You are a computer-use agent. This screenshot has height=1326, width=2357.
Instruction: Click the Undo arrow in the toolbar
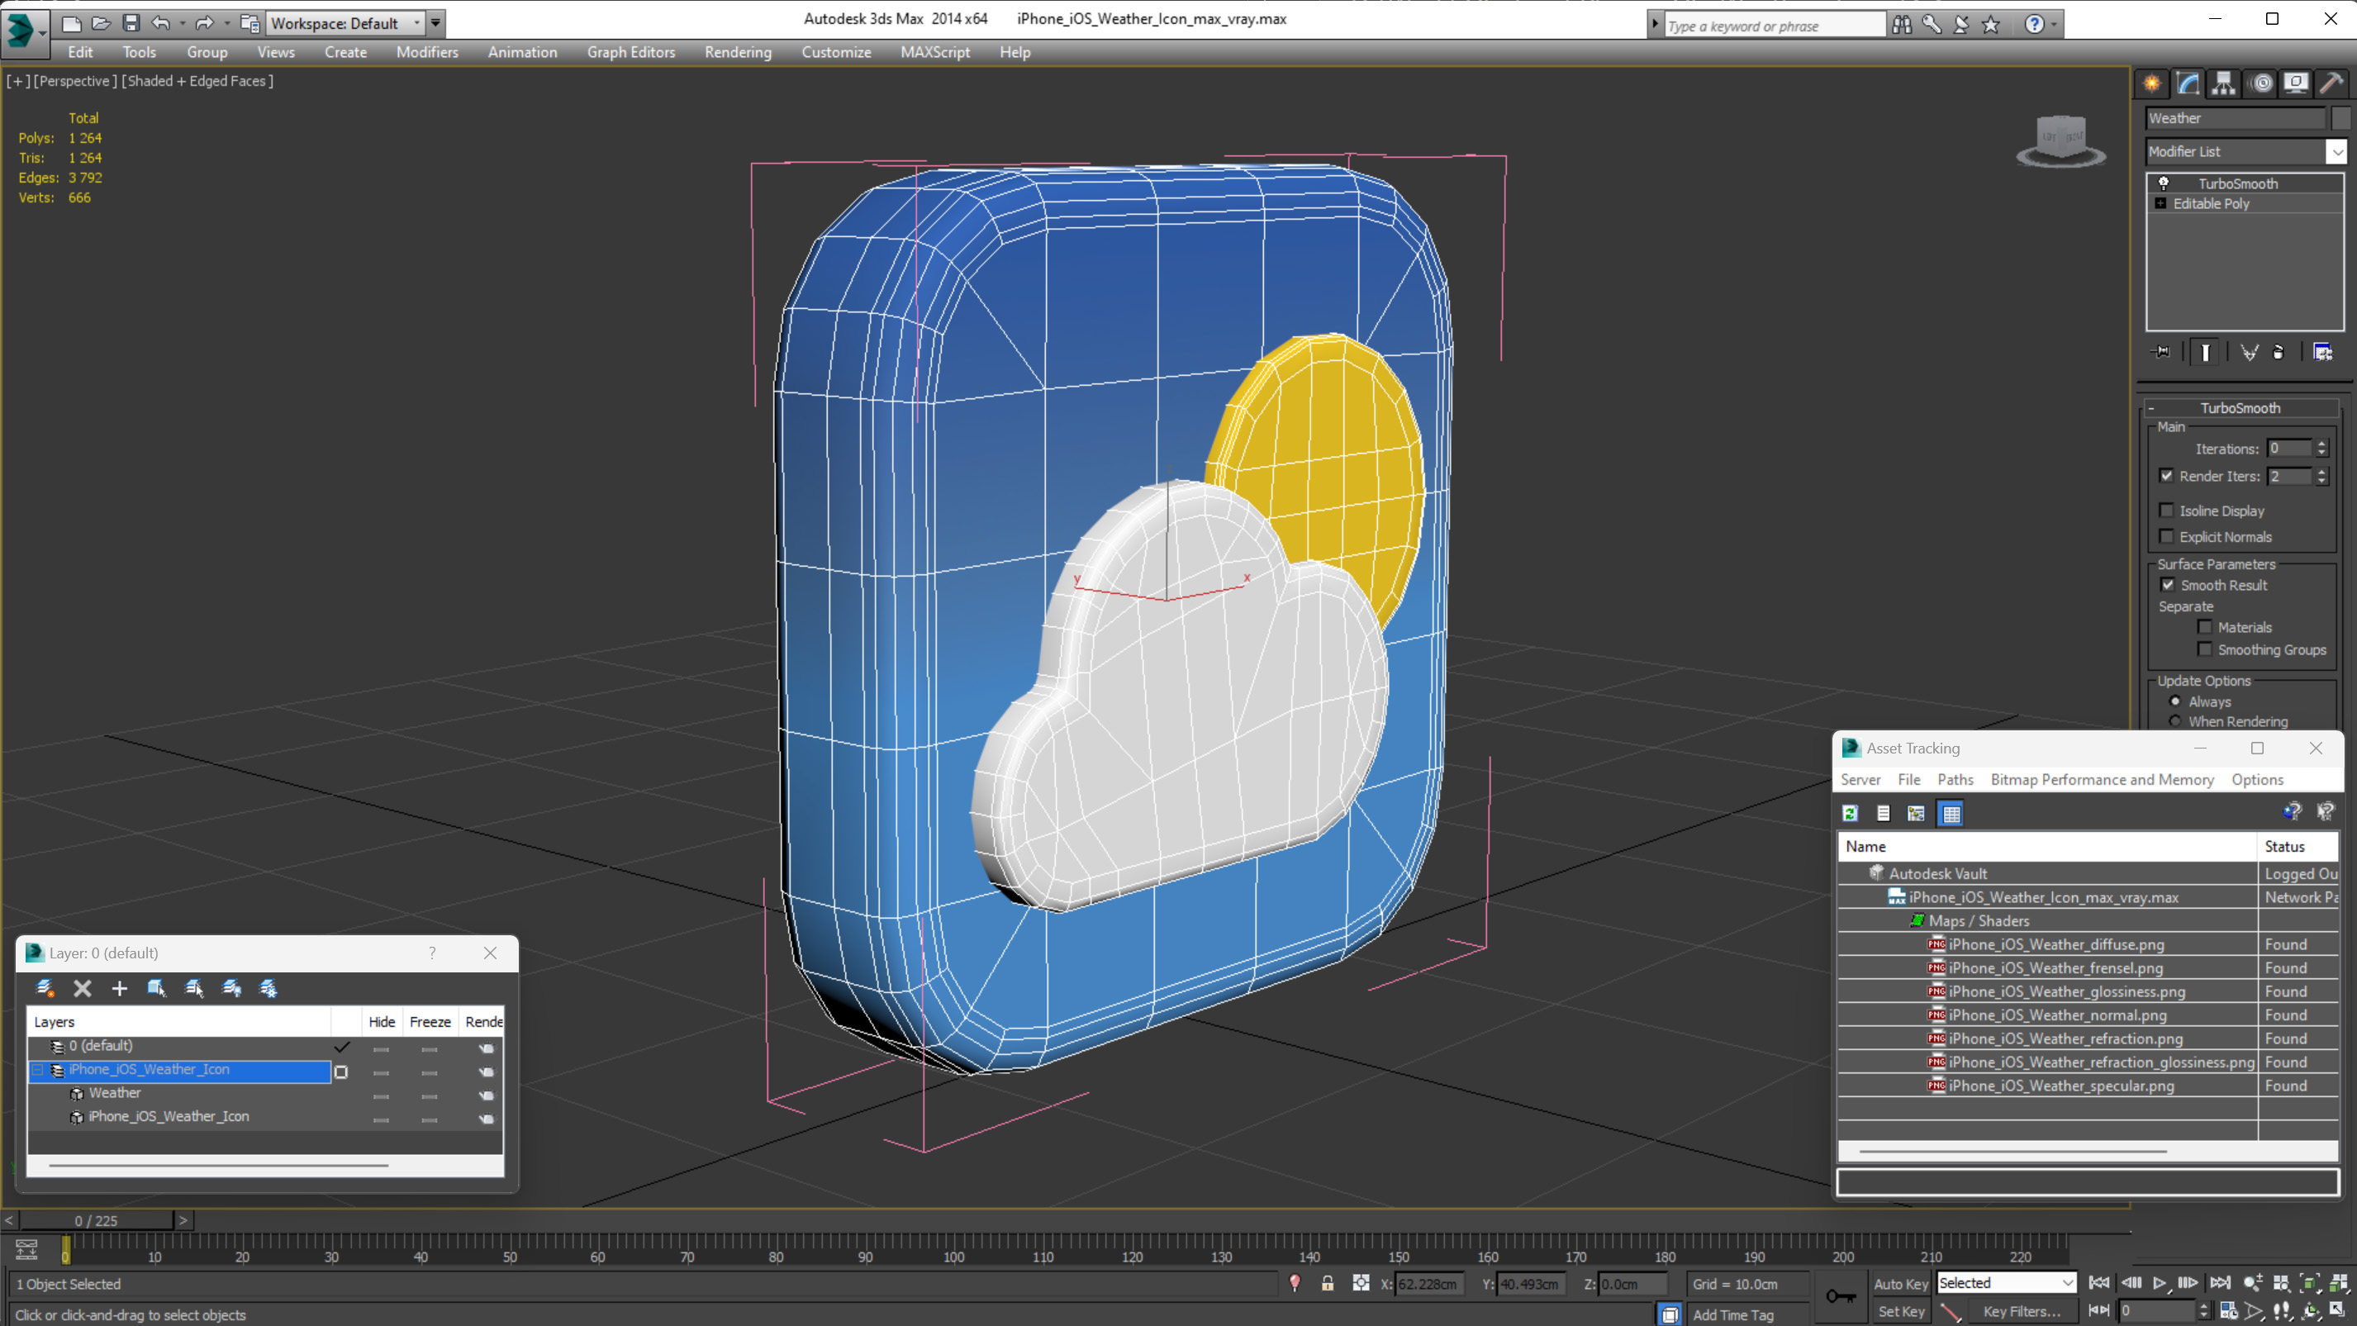point(161,23)
